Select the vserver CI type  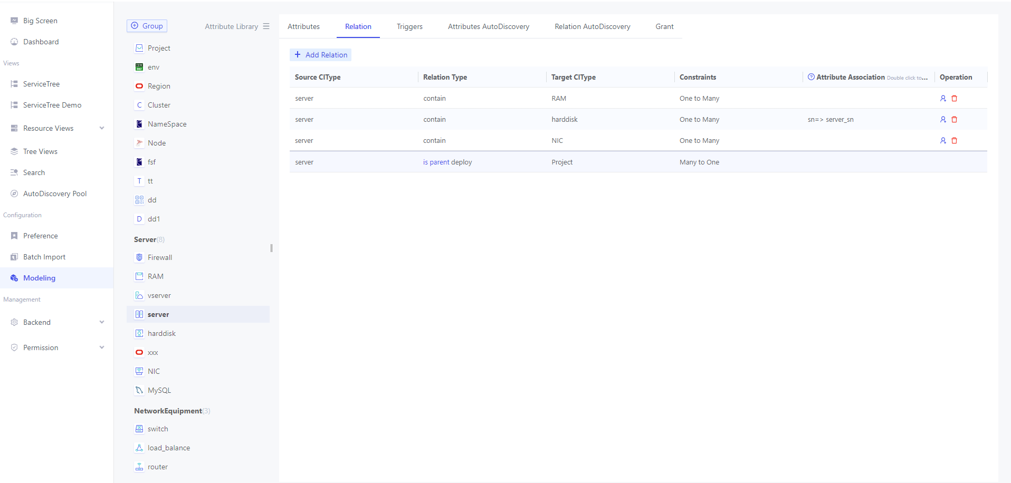coord(159,295)
